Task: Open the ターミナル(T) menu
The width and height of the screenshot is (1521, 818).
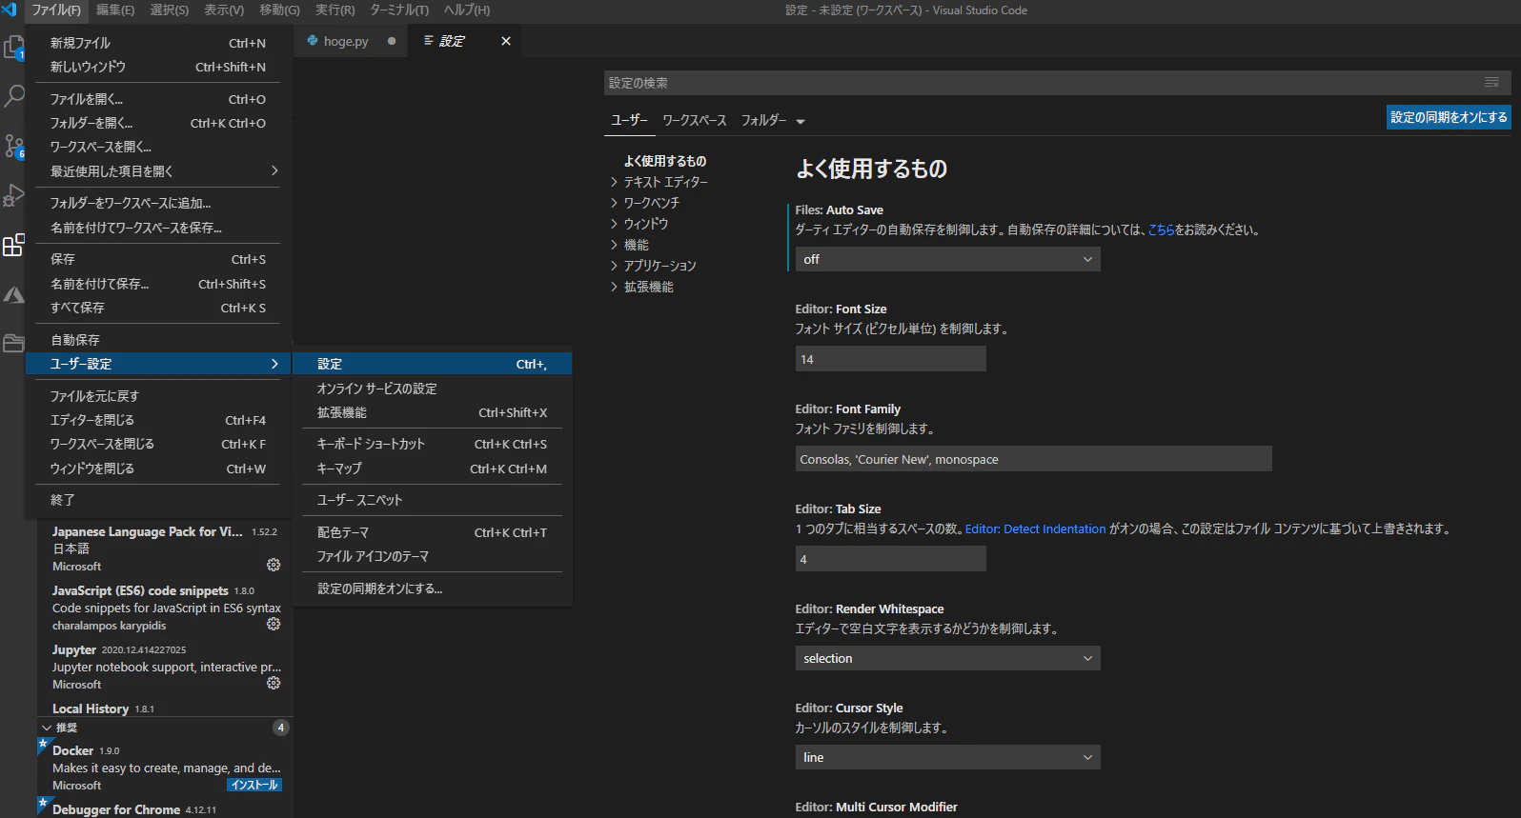Action: 399,10
